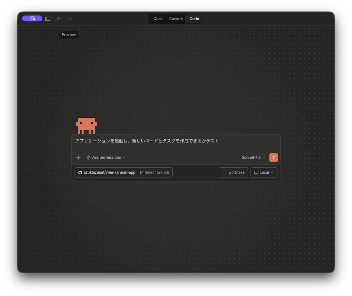Click Select branch
Image resolution: width=352 pixels, height=296 pixels.
(154, 173)
